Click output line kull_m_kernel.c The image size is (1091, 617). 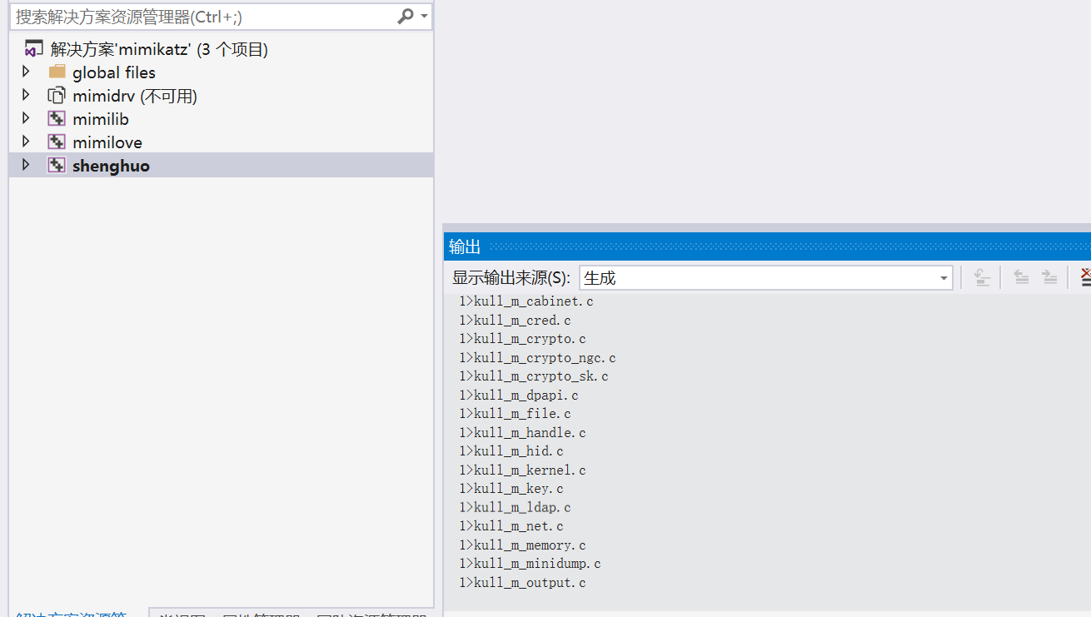point(522,470)
